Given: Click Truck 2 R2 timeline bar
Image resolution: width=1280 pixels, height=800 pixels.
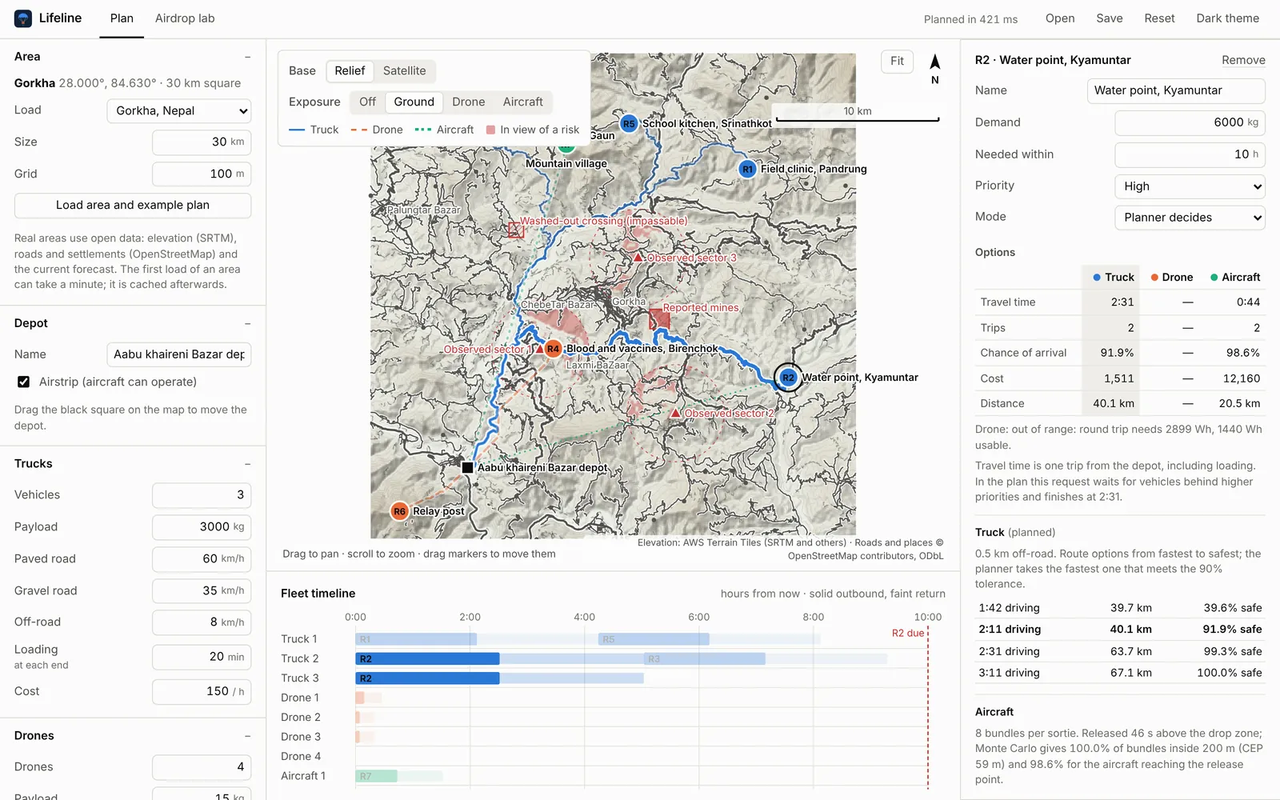Looking at the screenshot, I should coord(427,659).
